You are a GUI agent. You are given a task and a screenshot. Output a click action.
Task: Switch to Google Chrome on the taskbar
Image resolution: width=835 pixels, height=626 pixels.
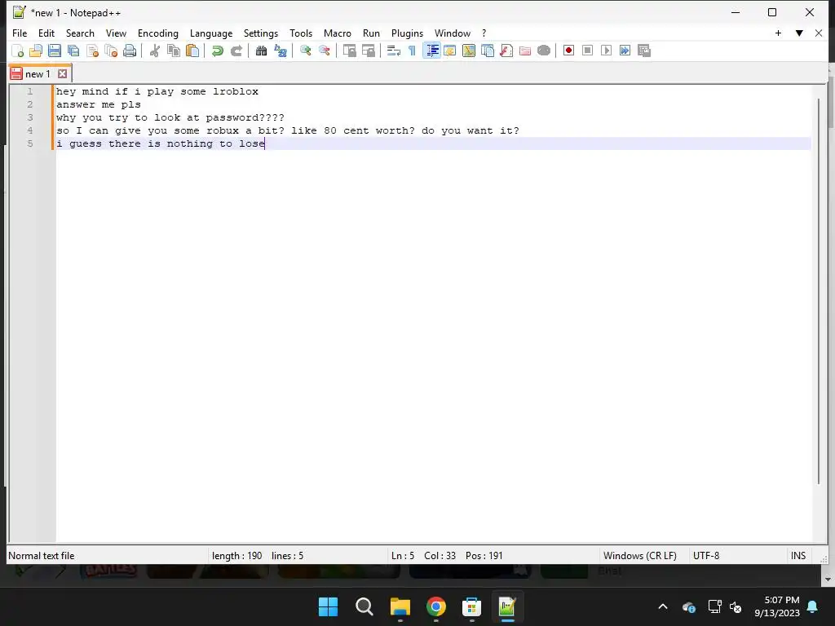point(436,606)
